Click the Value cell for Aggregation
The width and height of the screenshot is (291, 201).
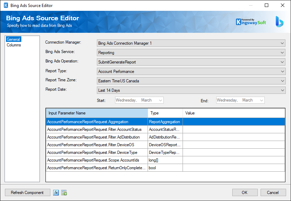(x=234, y=122)
